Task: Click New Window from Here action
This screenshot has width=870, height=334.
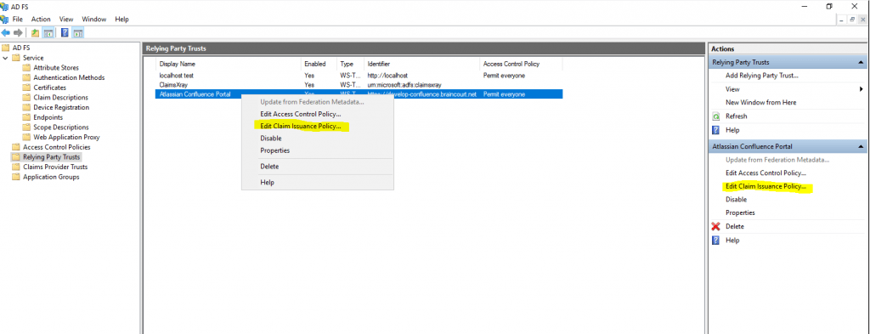Action: [760, 103]
